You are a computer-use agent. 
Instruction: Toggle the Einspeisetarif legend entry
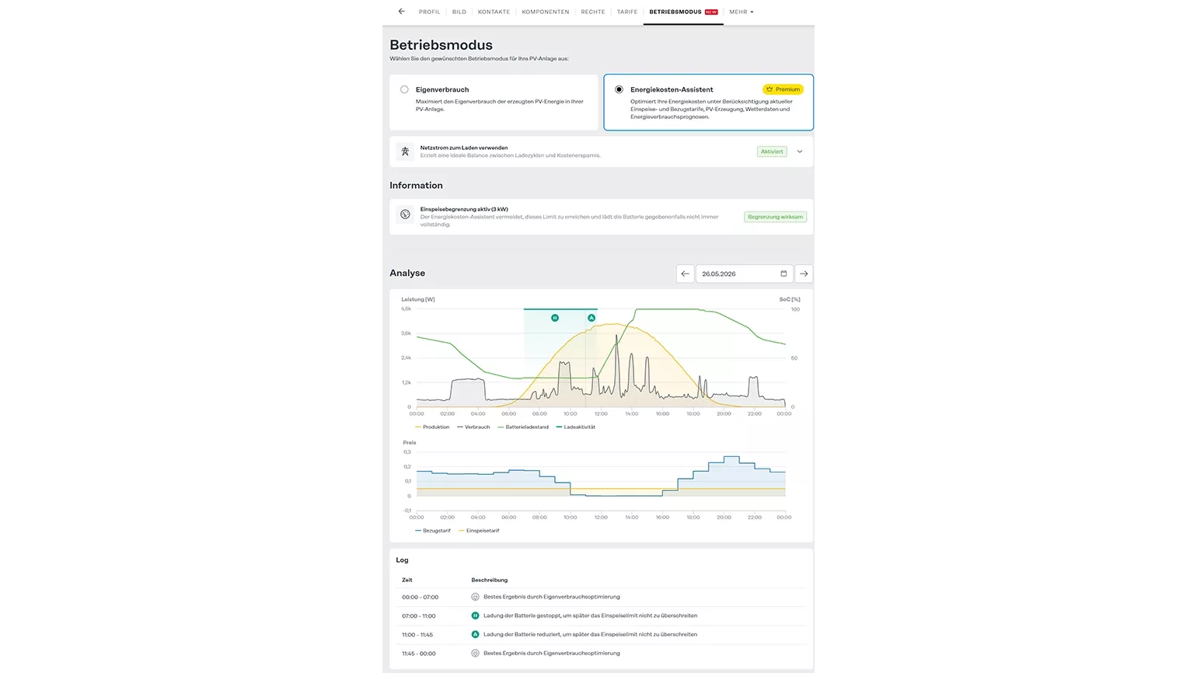click(x=479, y=531)
